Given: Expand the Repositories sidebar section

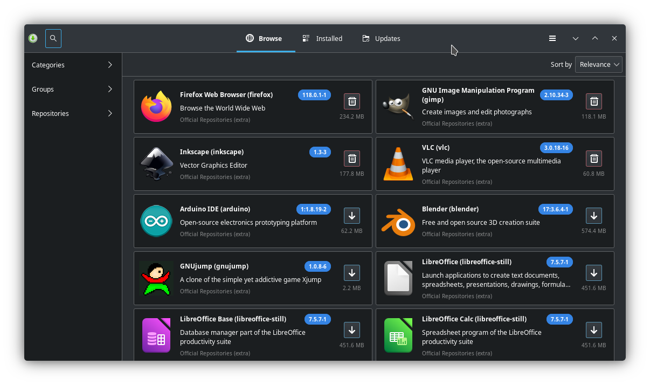Looking at the screenshot, I should [x=73, y=113].
